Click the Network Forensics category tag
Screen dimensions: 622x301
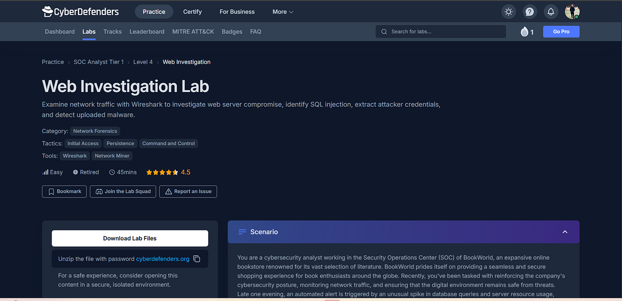(x=95, y=131)
